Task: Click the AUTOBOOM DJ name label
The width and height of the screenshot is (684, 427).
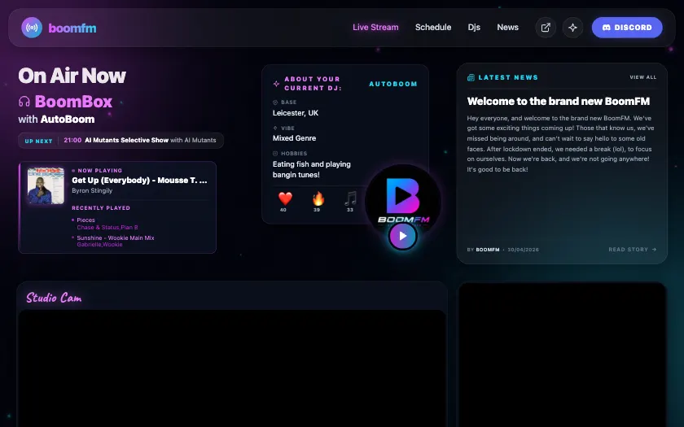Action: pyautogui.click(x=393, y=84)
